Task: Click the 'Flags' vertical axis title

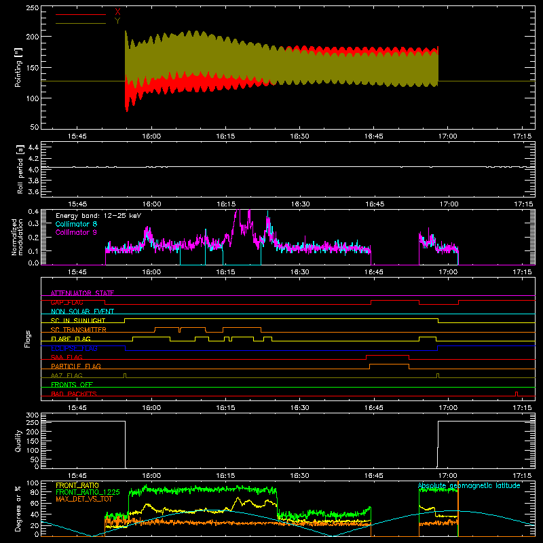Action: (28, 339)
